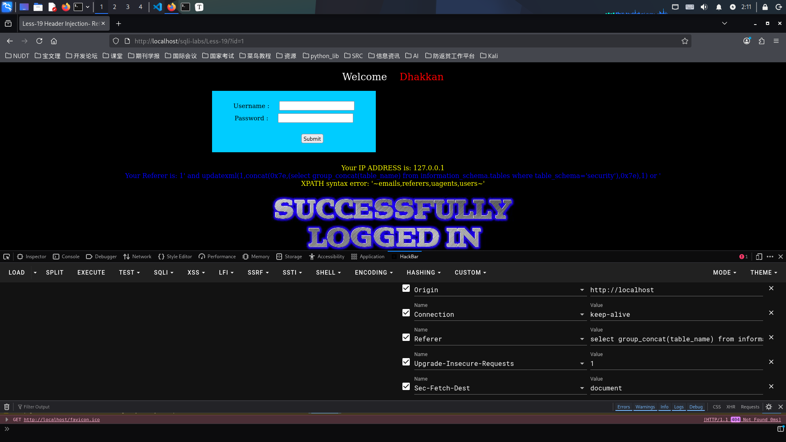Focus the Username input field
This screenshot has height=442, width=786.
click(316, 106)
